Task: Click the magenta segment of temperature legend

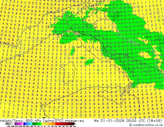Action: point(21,124)
